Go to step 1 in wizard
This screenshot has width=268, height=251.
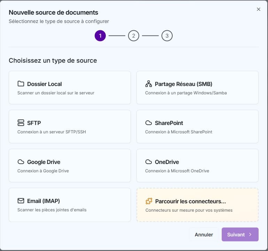click(x=100, y=36)
